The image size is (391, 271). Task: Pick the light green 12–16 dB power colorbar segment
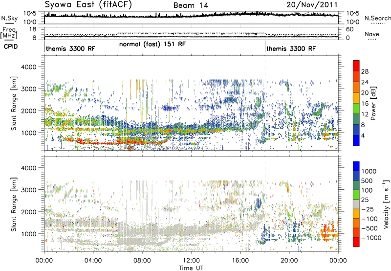click(356, 108)
